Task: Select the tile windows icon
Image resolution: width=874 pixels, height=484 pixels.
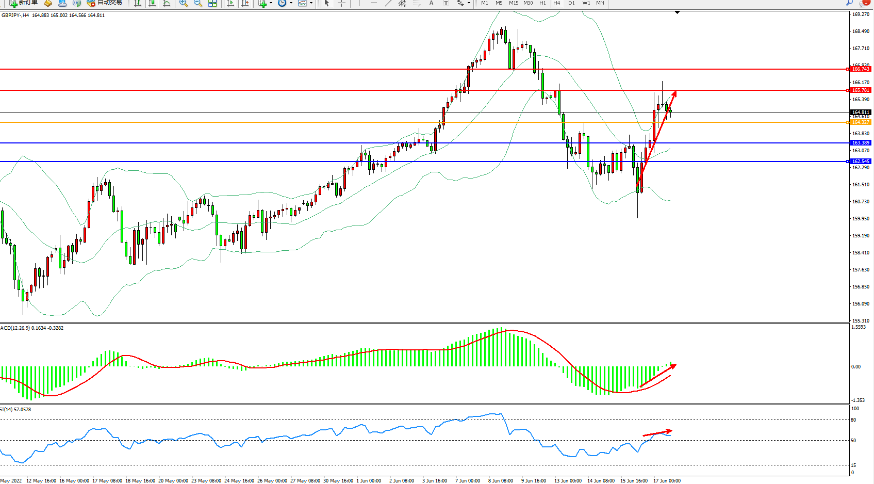Action: click(212, 3)
